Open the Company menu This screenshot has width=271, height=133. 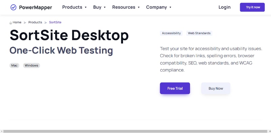pyautogui.click(x=157, y=7)
